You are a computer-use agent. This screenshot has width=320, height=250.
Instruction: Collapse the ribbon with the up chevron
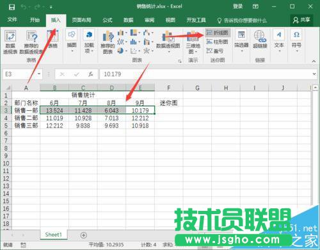coord(314,61)
